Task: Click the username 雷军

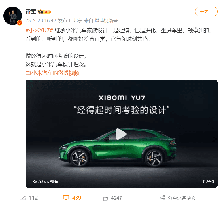Action: click(x=31, y=12)
